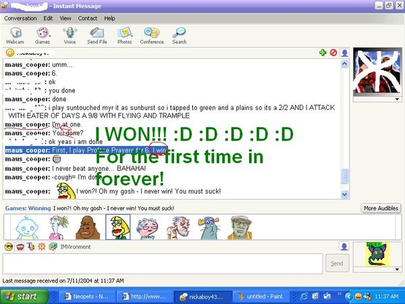Toggle contact display picture panel
The image size is (405, 304).
(345, 53)
